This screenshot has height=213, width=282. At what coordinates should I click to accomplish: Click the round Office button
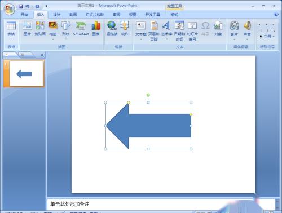[10, 9]
